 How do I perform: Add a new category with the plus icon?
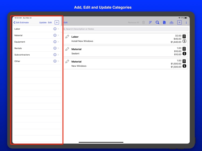point(57,22)
